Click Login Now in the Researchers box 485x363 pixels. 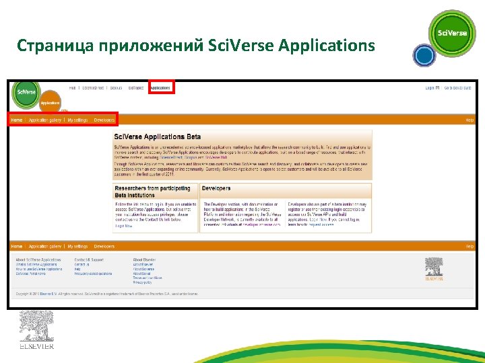(x=124, y=226)
